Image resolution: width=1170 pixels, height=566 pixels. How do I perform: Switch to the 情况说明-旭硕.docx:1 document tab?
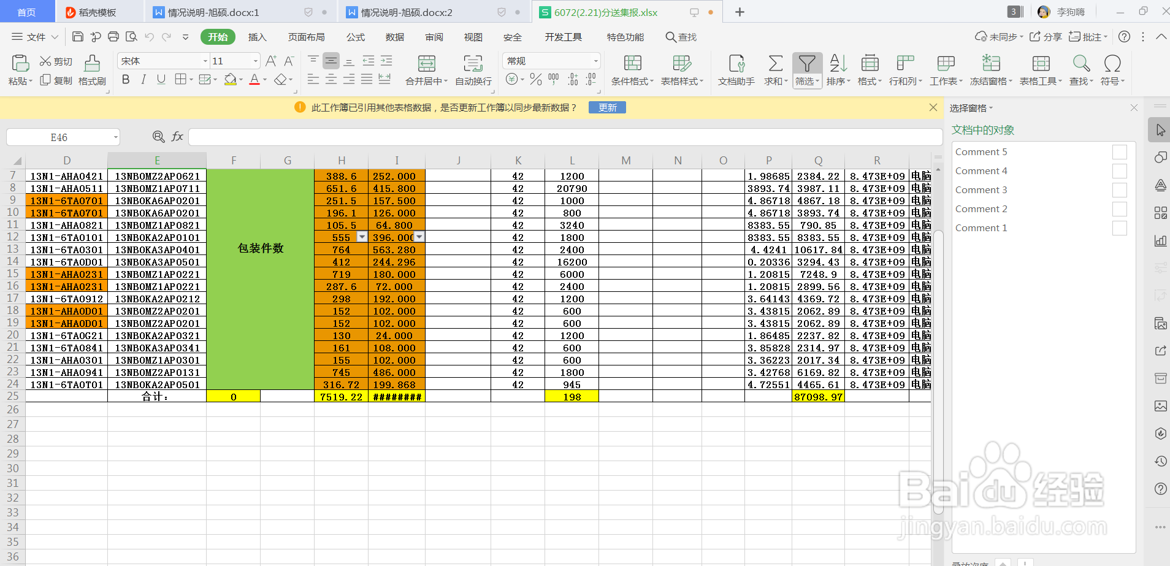coord(241,12)
